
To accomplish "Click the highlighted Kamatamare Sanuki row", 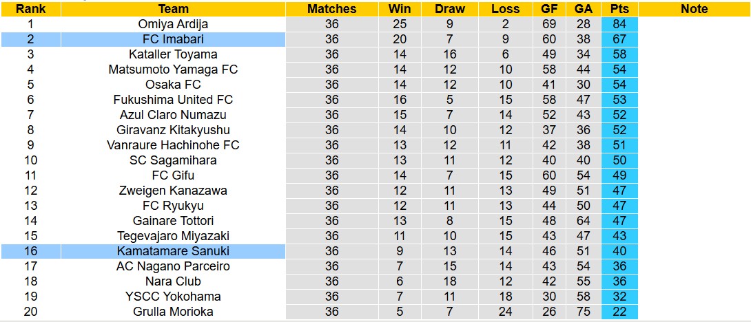I will (173, 251).
